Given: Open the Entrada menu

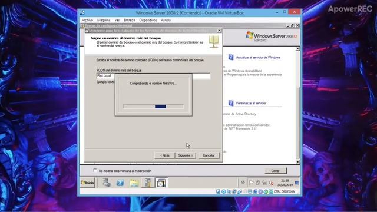Looking at the screenshot, I should click(130, 20).
